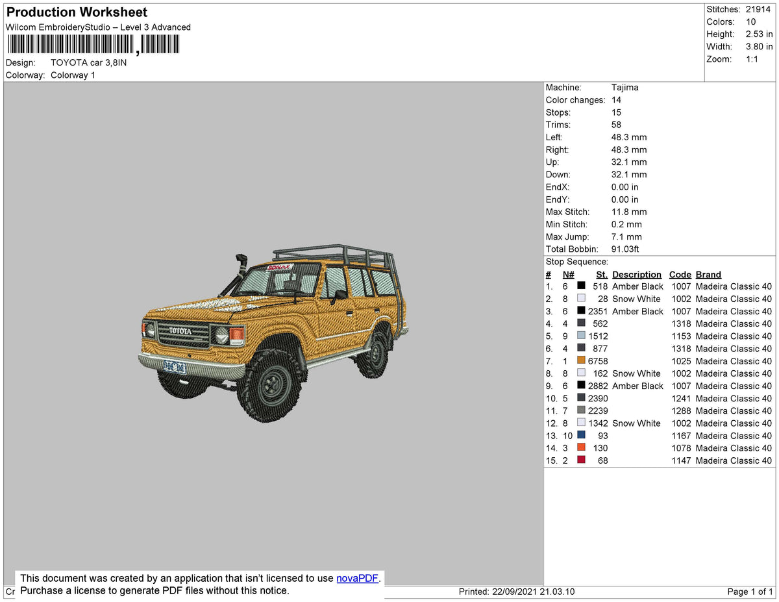Click the barcode under the worksheet title
Screen dimensions: 779x602
tap(94, 45)
